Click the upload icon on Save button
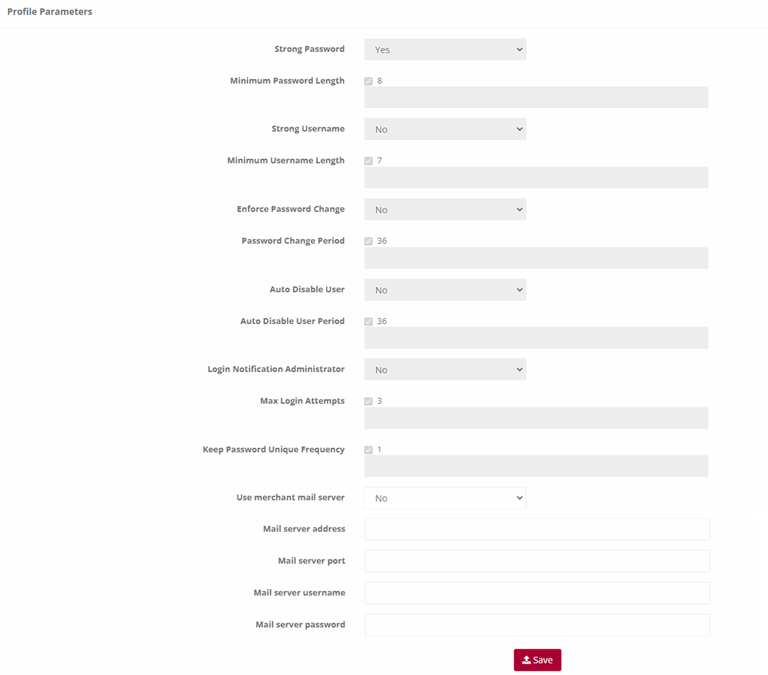The width and height of the screenshot is (768, 675). click(x=526, y=660)
